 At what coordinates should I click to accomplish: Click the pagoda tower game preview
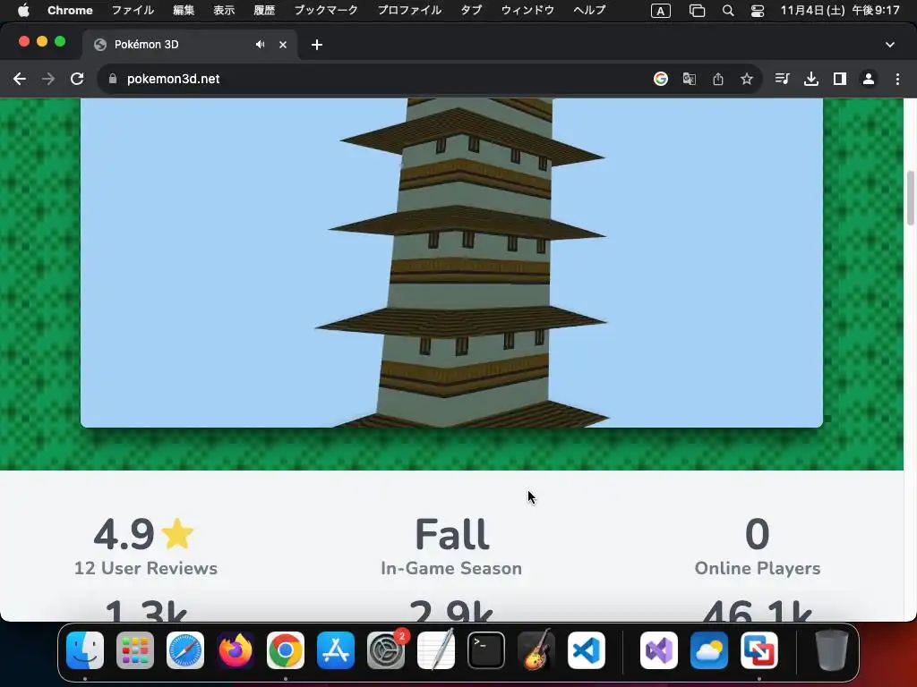[451, 263]
